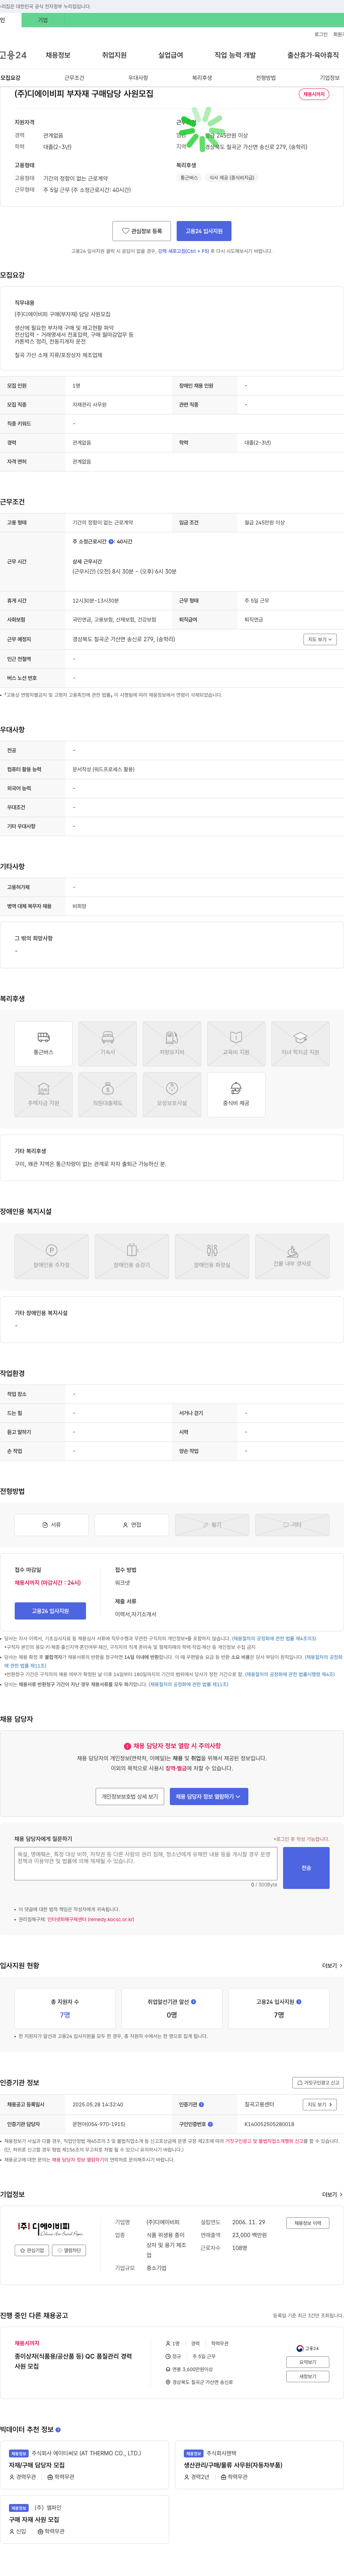Click the 고용24 logo
Viewport: 344px width, 2576px height.
13,55
